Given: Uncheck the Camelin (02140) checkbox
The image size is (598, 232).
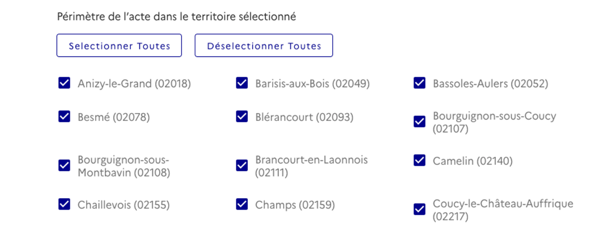Looking at the screenshot, I should (419, 160).
